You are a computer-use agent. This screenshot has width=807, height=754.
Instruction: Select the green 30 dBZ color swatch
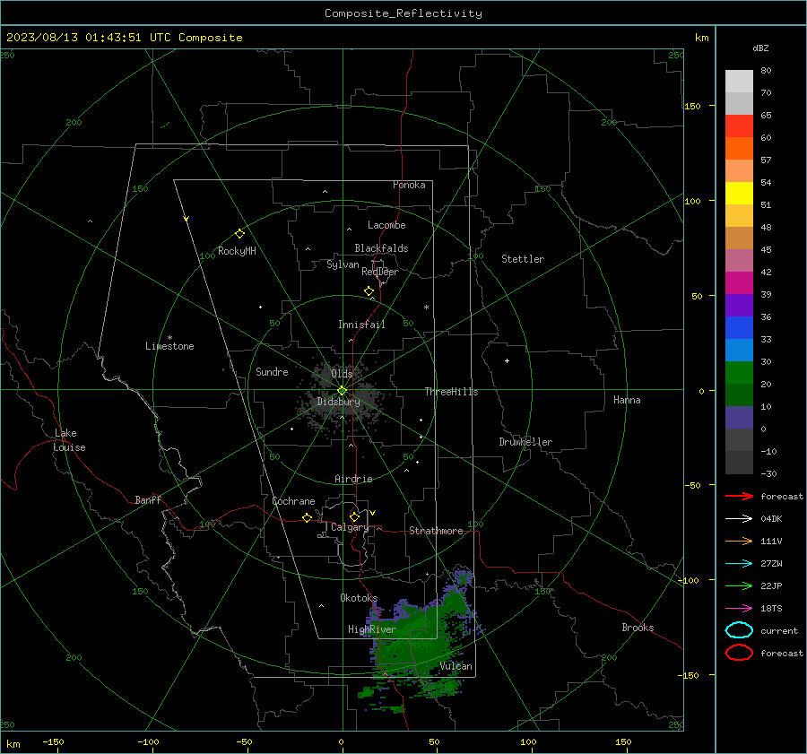[x=739, y=372]
